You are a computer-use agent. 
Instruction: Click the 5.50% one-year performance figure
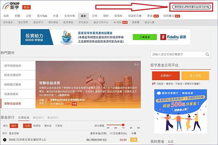68,104
